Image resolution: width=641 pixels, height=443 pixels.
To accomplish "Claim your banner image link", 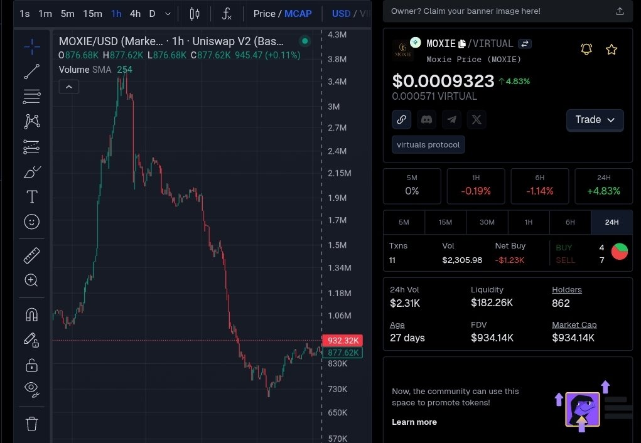I will (x=465, y=11).
